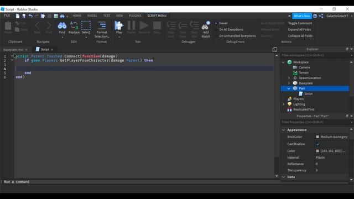The height and width of the screenshot is (199, 354).
Task: Open the Help question mark icon
Action: coord(315,16)
